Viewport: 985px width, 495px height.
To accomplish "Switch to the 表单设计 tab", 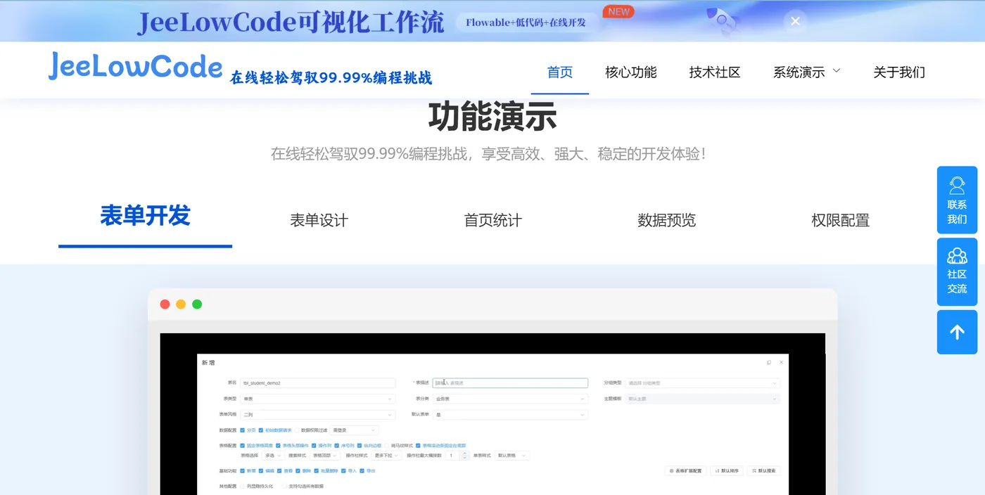I will [x=319, y=220].
